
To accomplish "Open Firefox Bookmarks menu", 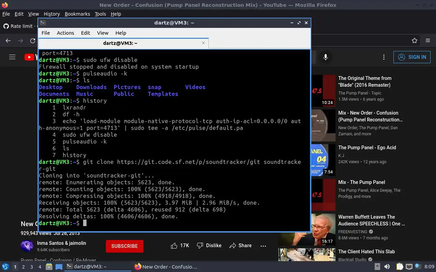I will (x=77, y=14).
